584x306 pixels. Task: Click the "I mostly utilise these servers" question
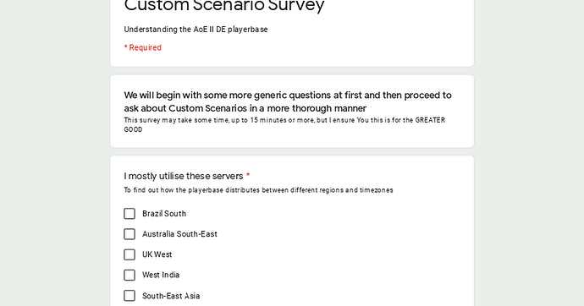click(x=184, y=176)
